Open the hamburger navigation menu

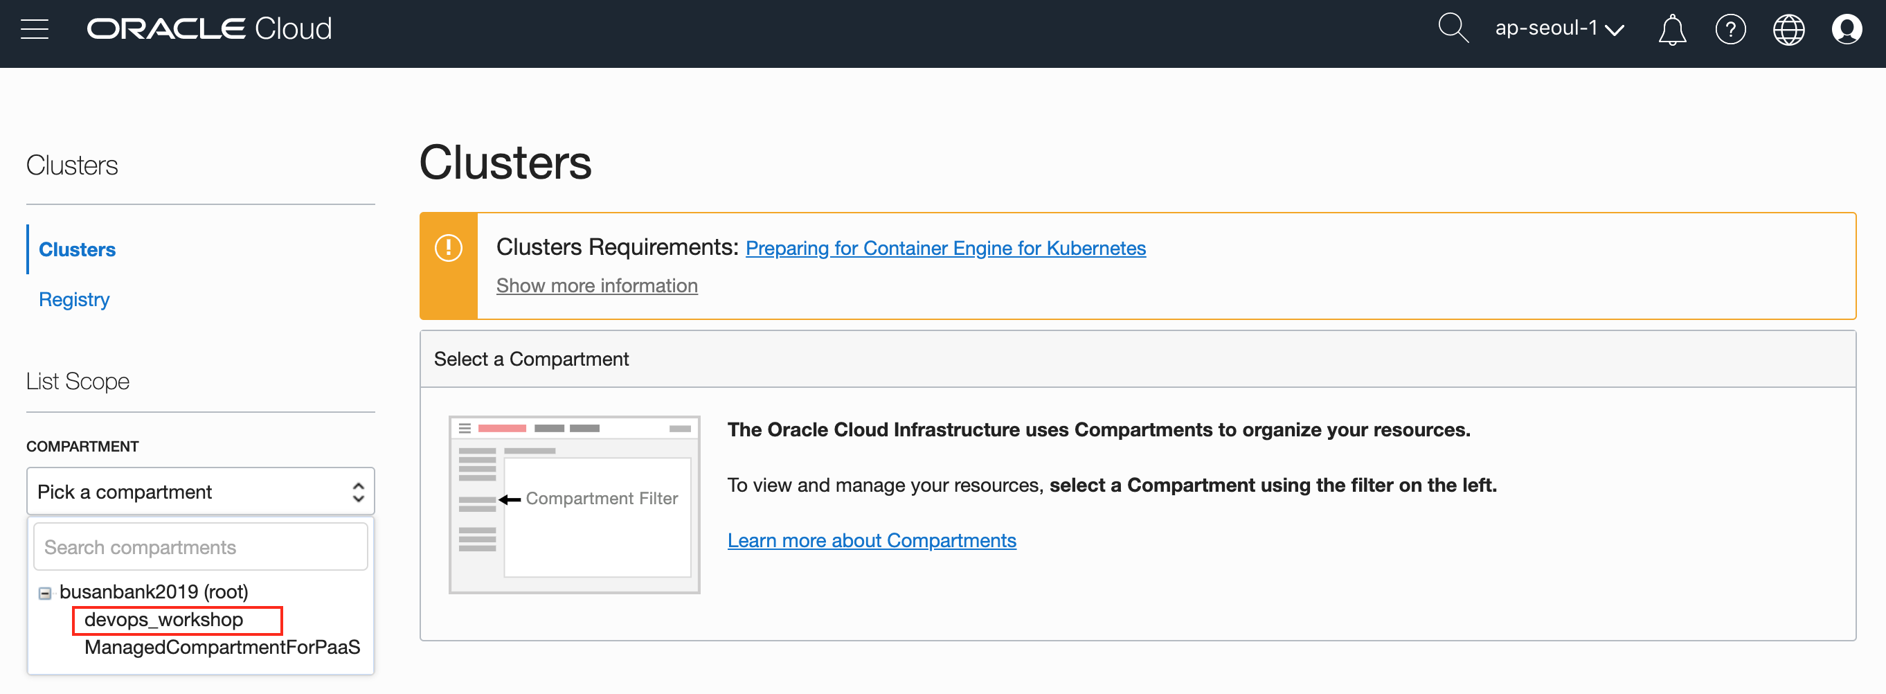coord(35,29)
